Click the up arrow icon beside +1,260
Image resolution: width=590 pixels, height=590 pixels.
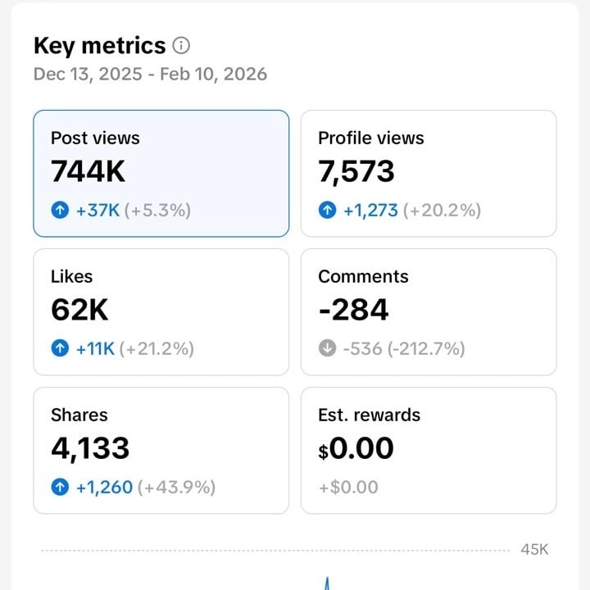(x=60, y=487)
